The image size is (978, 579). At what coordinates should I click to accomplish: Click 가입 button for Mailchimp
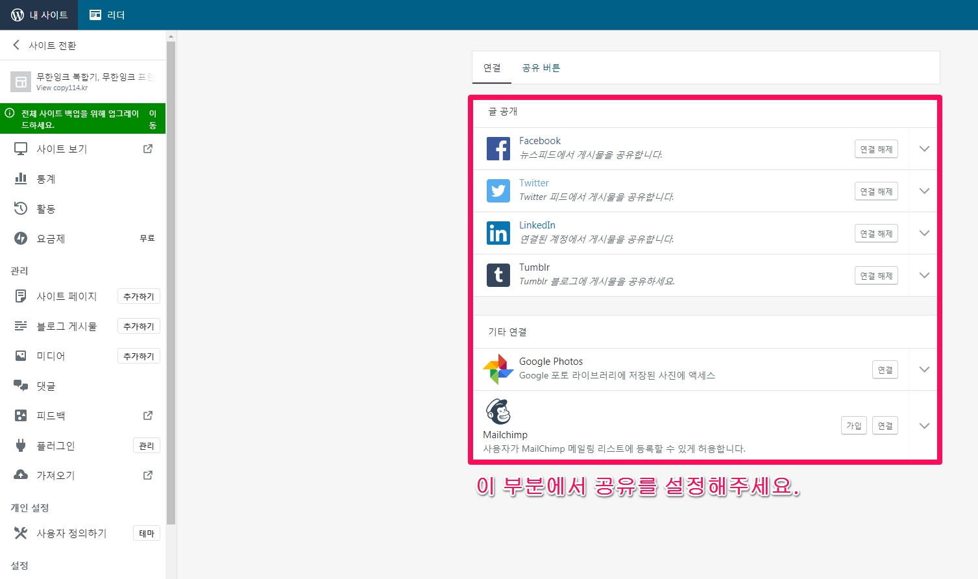[x=853, y=426]
